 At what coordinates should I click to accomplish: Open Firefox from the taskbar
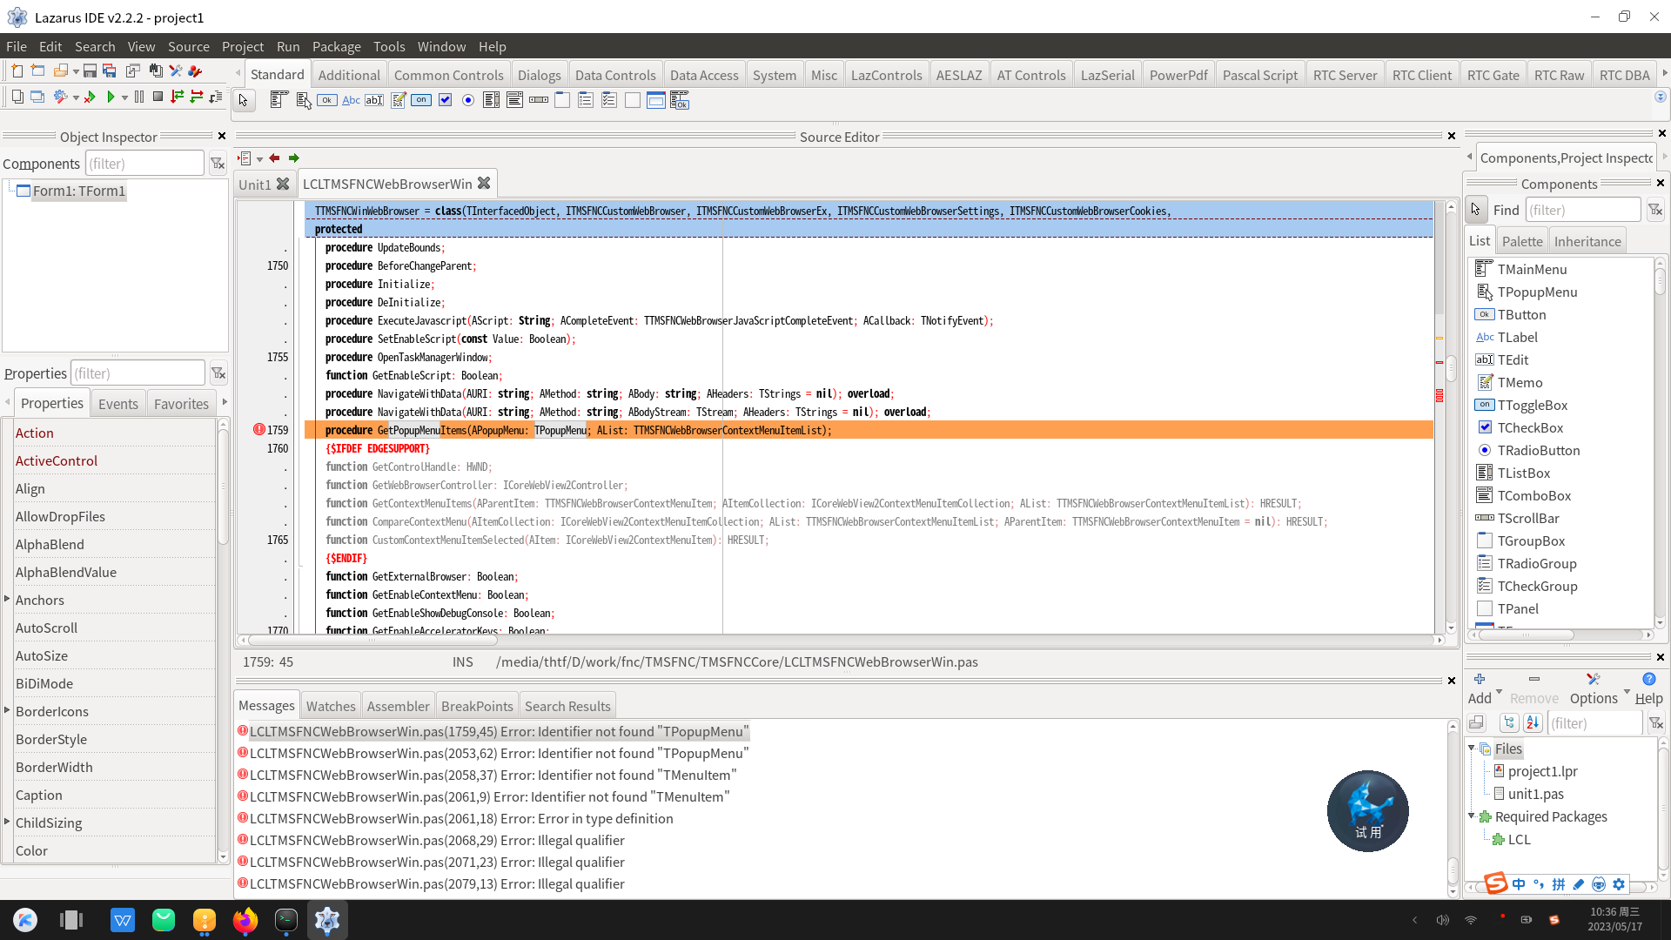point(245,919)
